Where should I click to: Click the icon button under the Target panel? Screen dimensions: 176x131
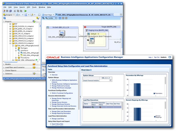(x=43, y=70)
